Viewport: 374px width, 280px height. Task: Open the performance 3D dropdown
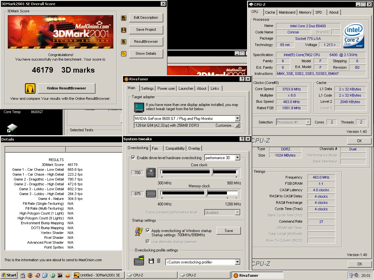[237, 157]
